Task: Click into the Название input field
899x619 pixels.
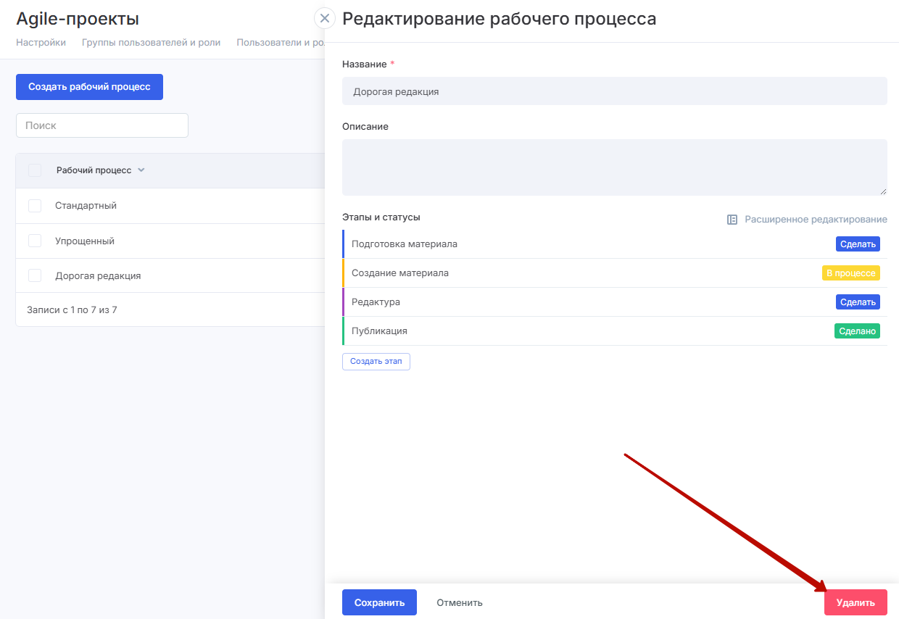Action: click(614, 91)
